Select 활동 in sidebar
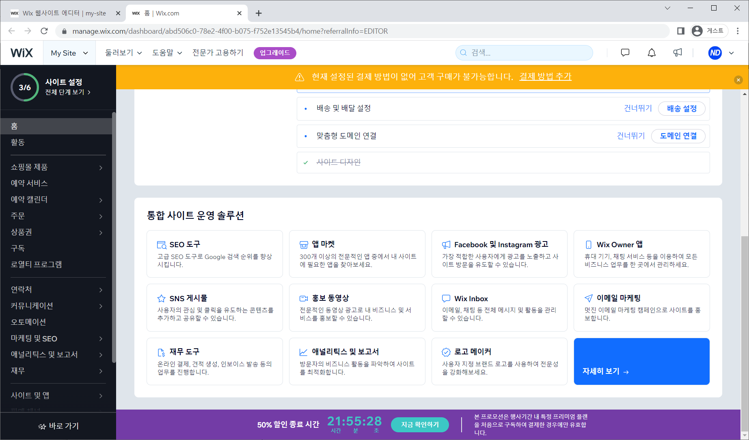749x440 pixels. pos(57,142)
